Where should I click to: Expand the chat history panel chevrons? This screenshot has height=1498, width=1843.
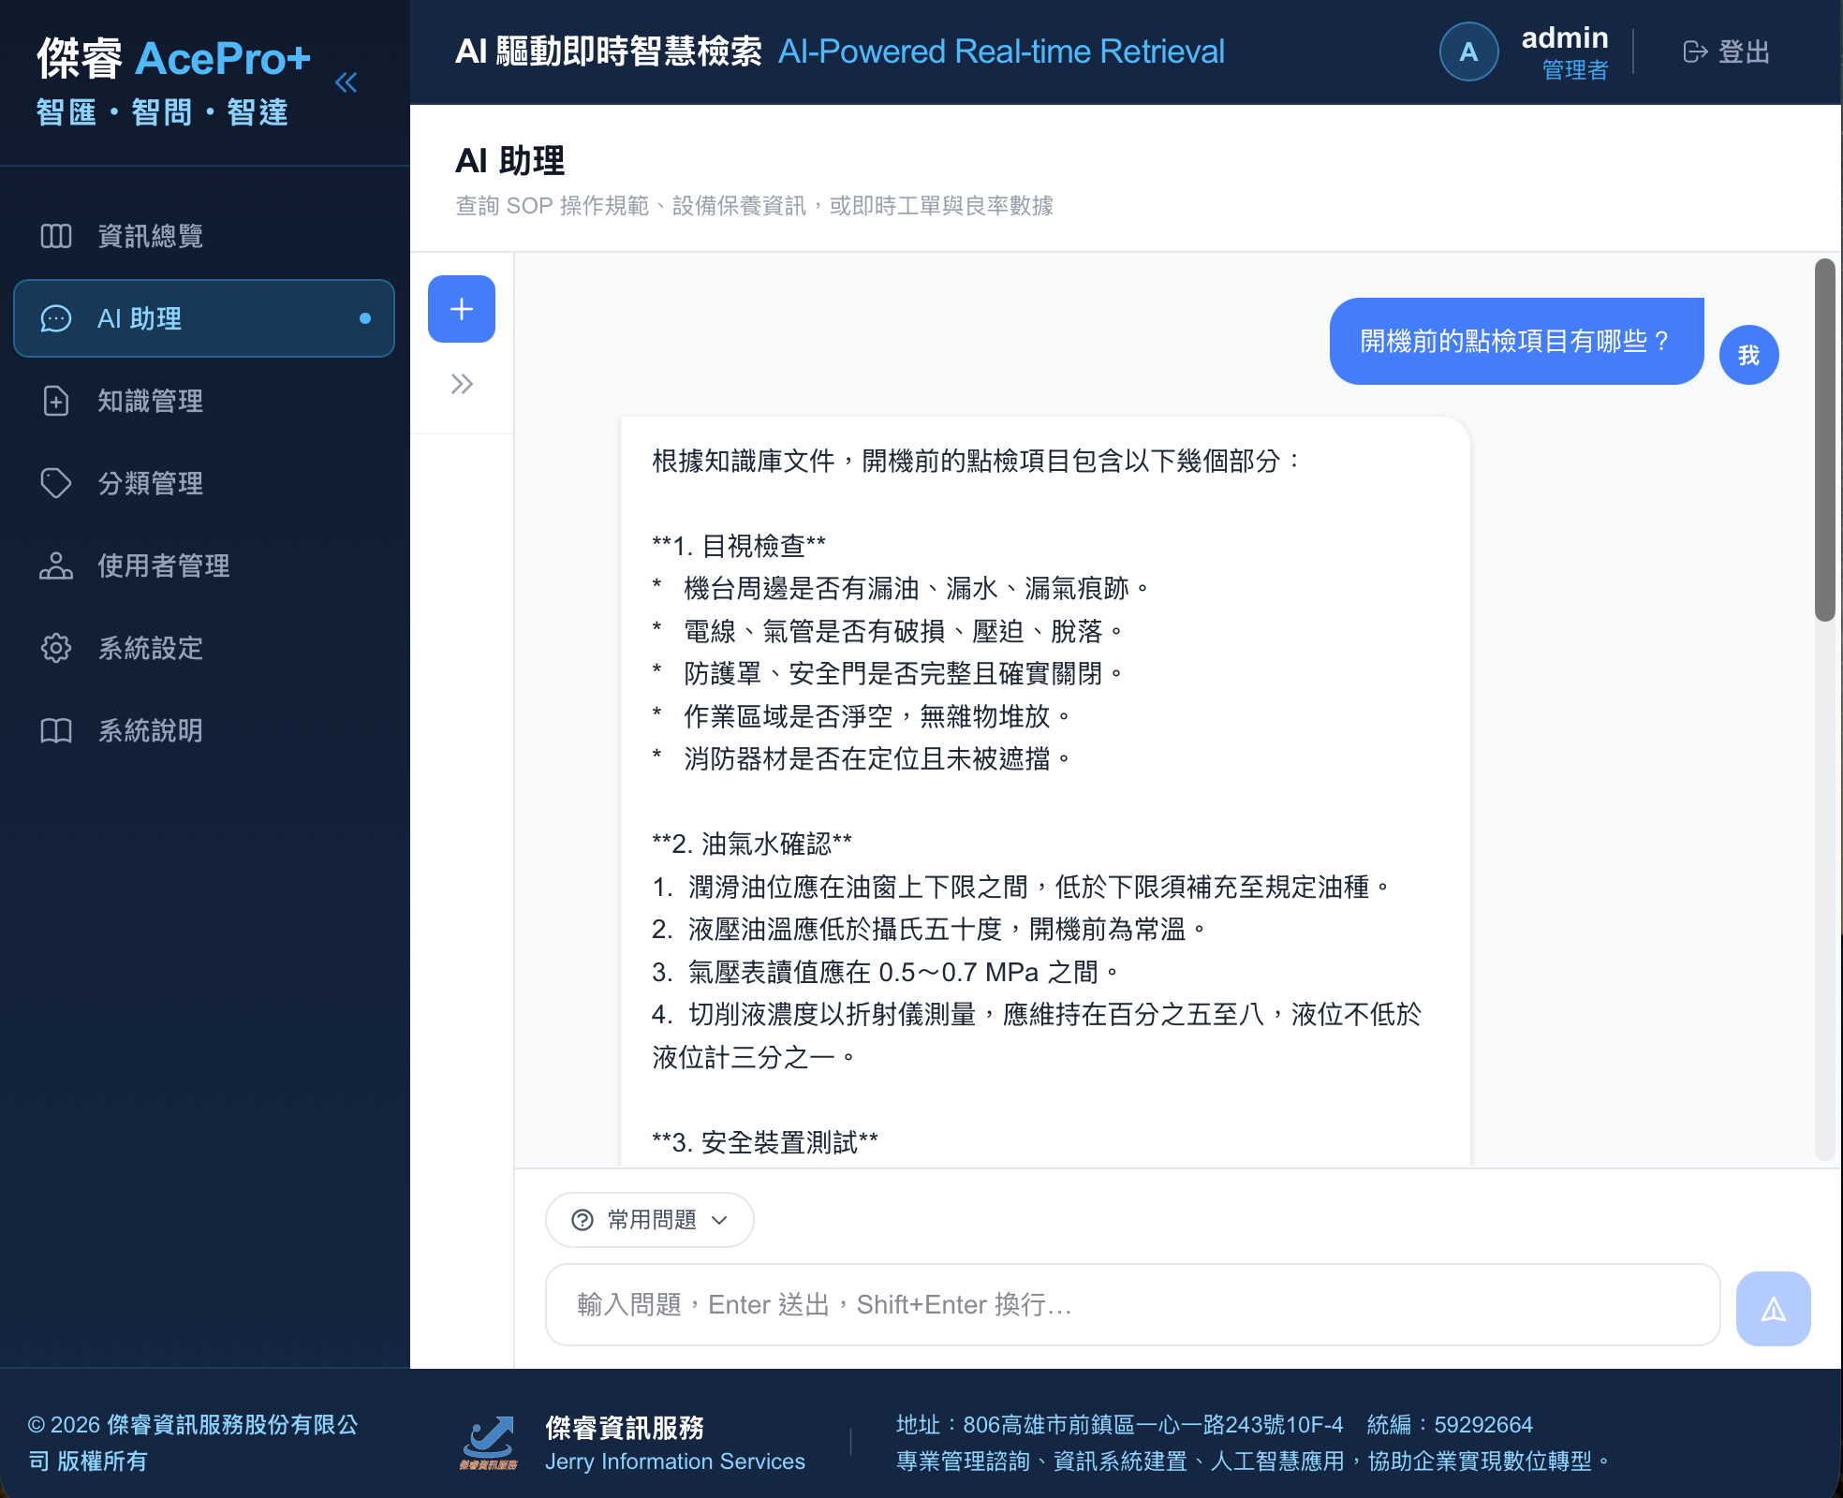pos(462,384)
